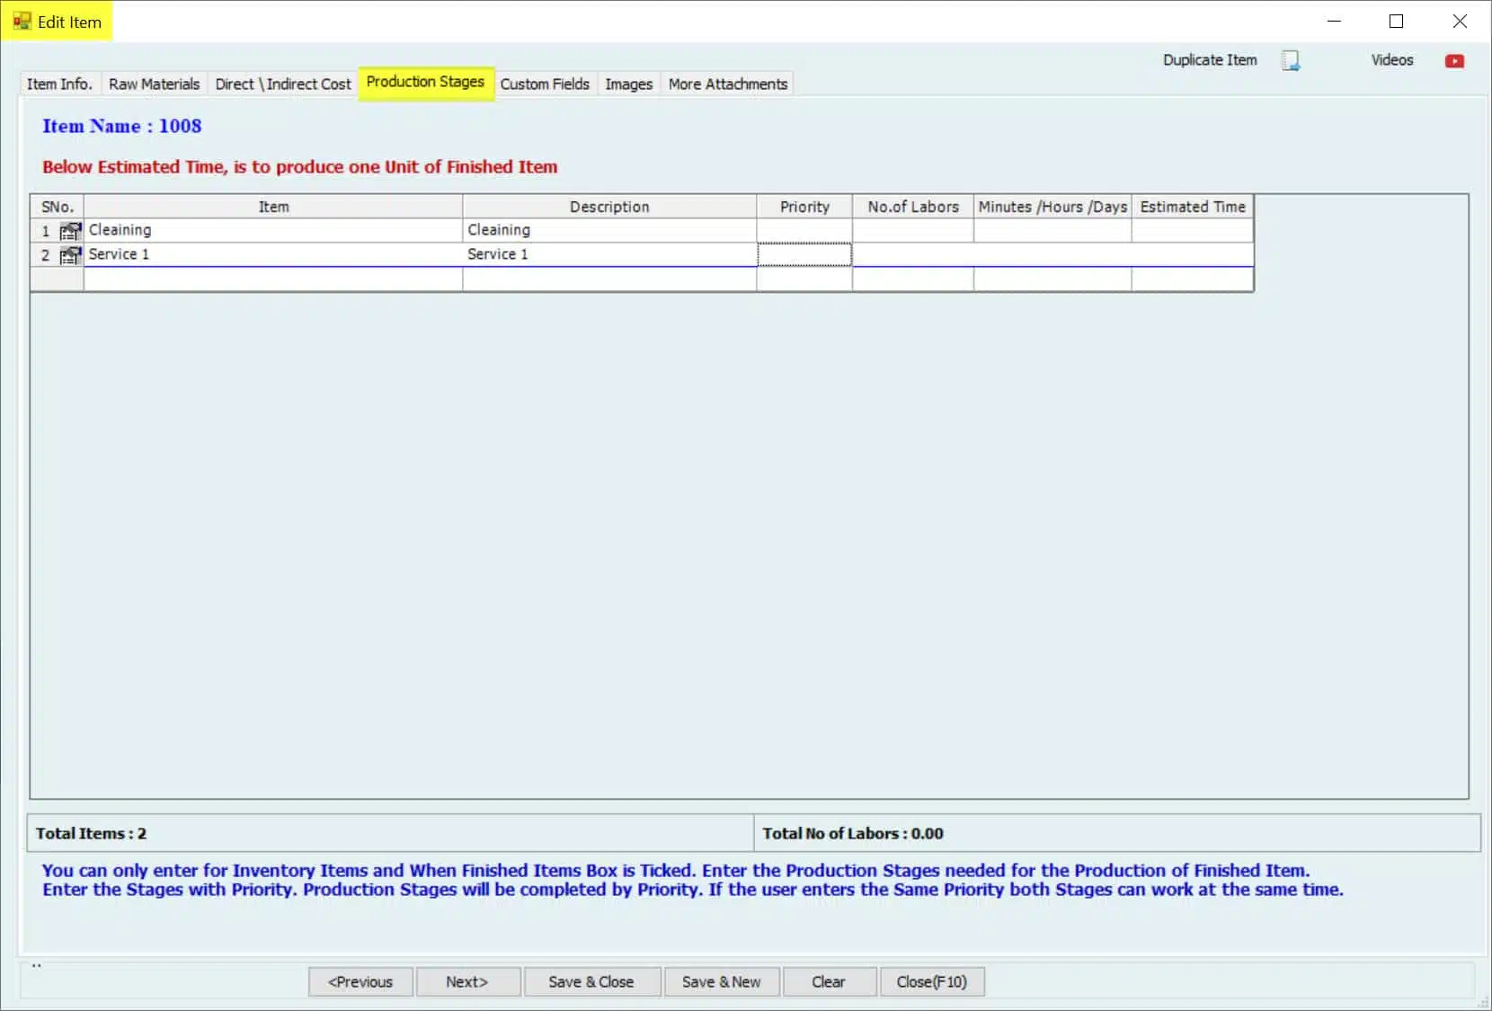Select the Production Stages tab
The height and width of the screenshot is (1011, 1492).
pos(425,82)
